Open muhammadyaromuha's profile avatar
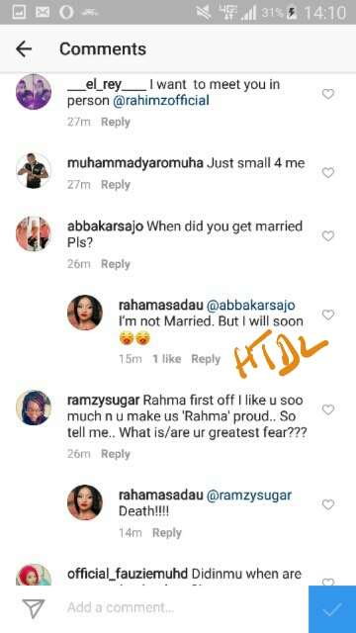356x633 pixels. [x=34, y=170]
